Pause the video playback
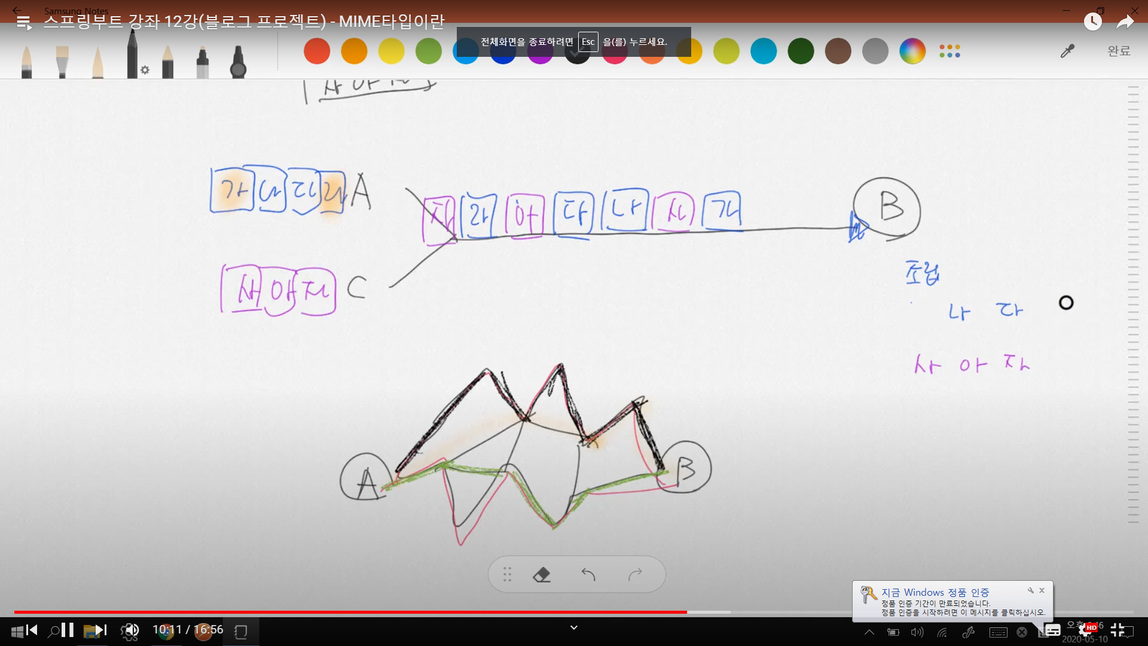The image size is (1148, 646). [68, 630]
